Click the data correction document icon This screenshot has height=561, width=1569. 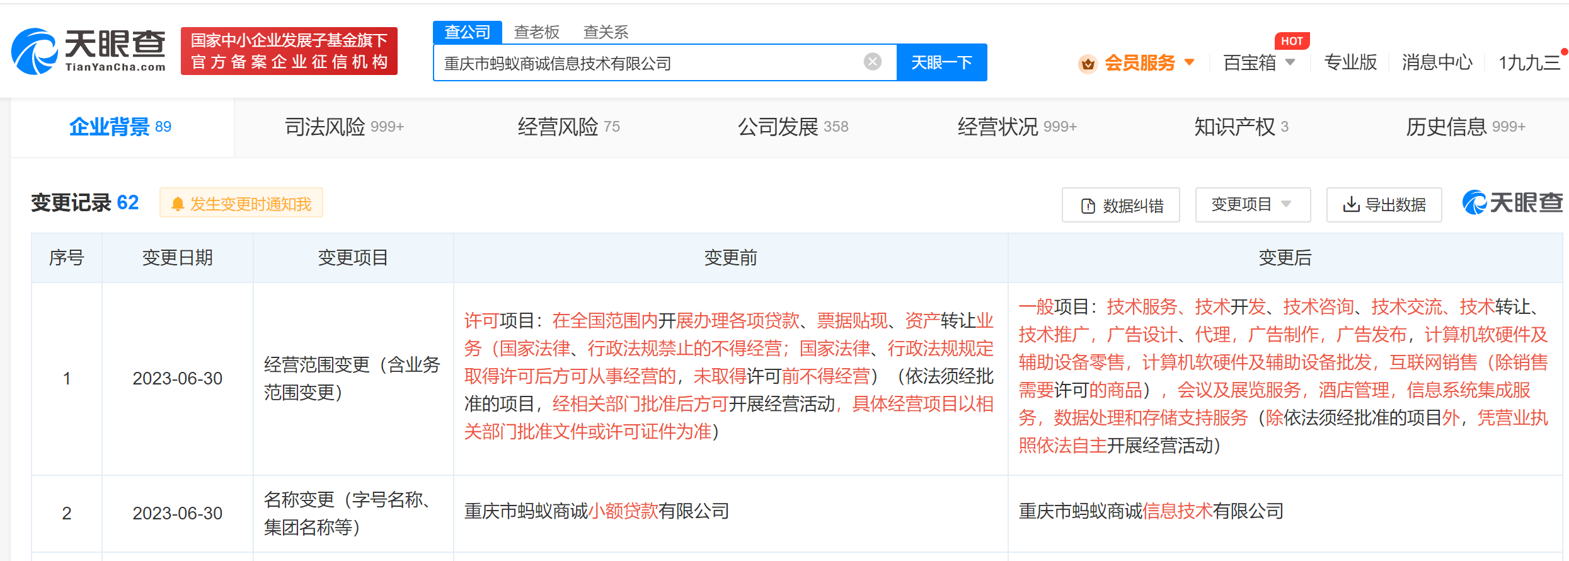tap(1088, 205)
